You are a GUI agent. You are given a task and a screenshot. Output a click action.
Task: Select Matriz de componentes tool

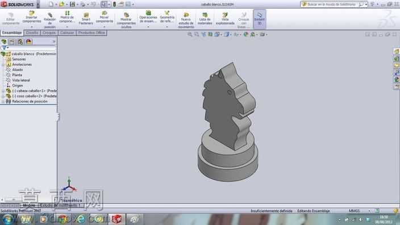tap(67, 17)
